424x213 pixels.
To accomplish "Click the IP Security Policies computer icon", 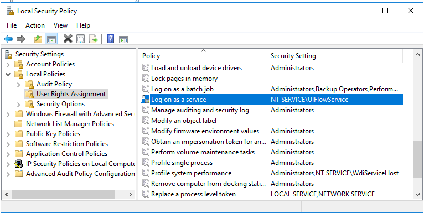I will [19, 164].
